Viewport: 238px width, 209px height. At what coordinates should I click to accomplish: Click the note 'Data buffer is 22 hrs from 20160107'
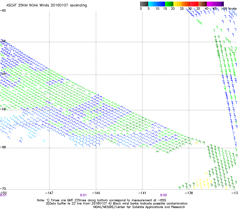(x=78, y=204)
